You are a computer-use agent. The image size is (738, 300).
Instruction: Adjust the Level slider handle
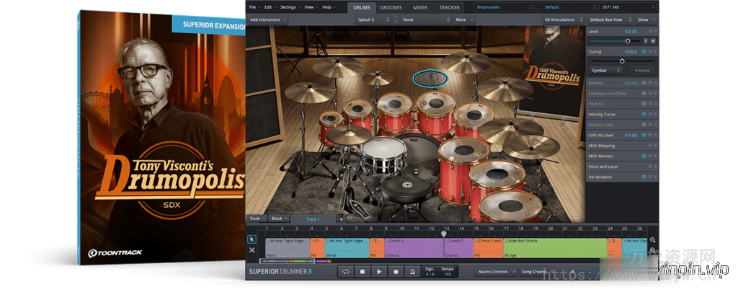point(628,41)
